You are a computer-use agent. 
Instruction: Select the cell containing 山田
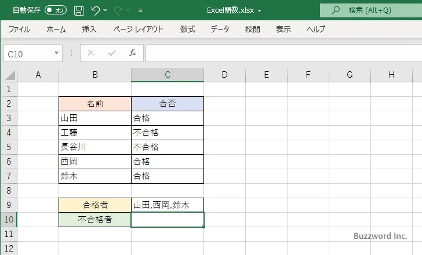click(x=95, y=118)
